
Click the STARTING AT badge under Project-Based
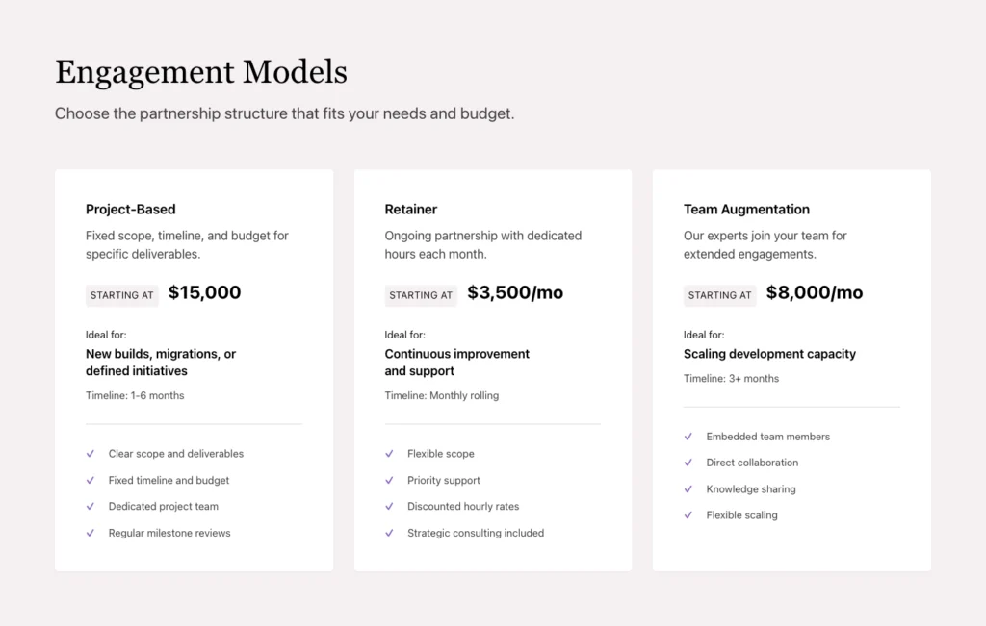pyautogui.click(x=121, y=295)
